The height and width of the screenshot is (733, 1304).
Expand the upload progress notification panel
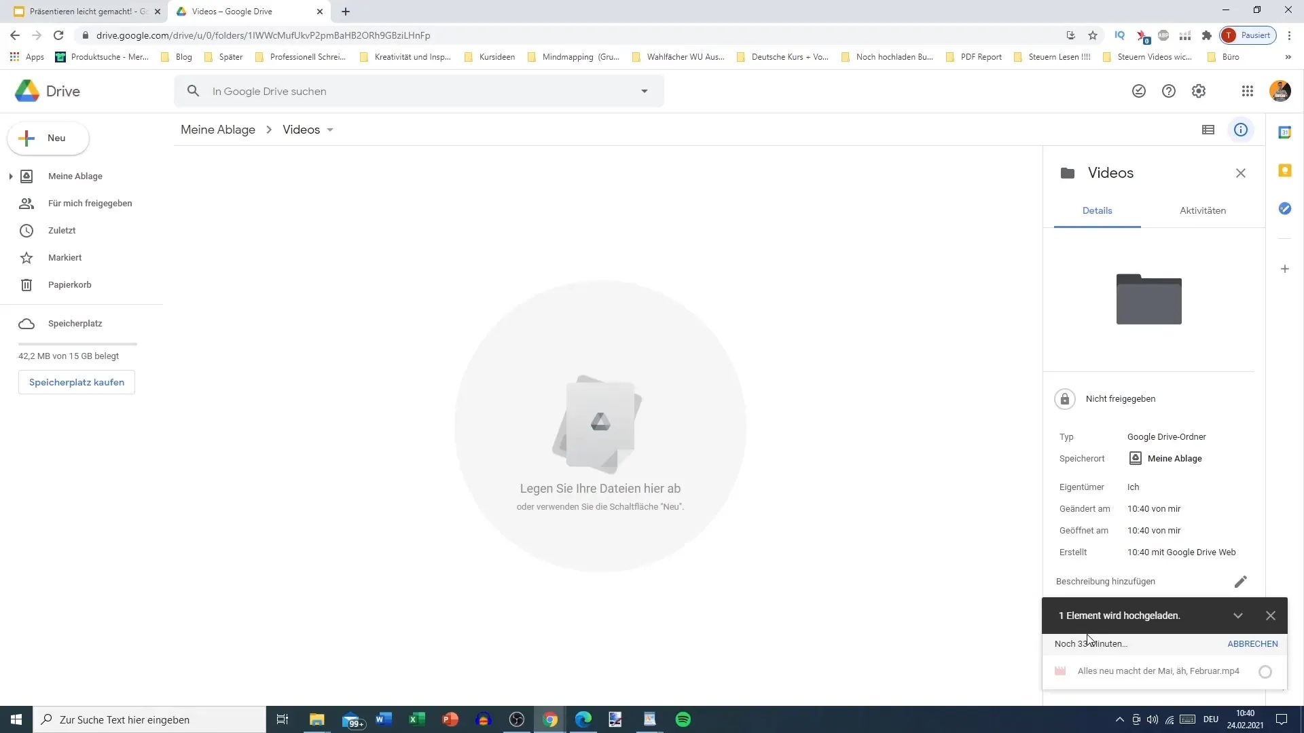click(x=1239, y=616)
